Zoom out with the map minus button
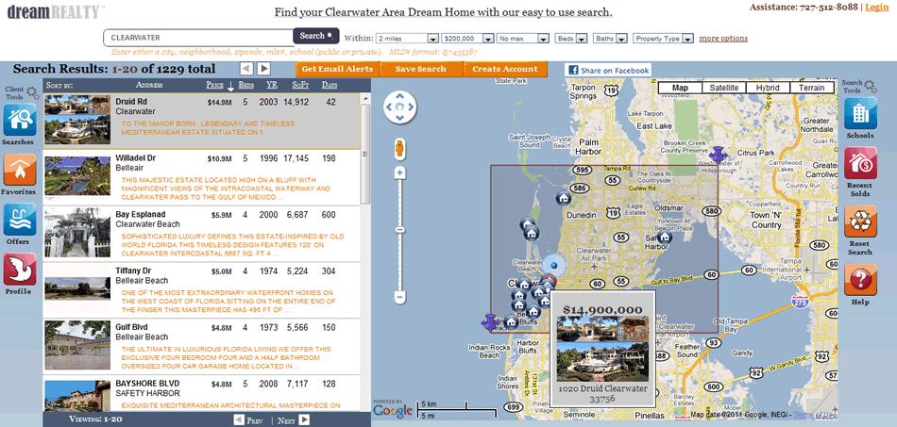Viewport: 897px width, 427px height. [x=400, y=298]
